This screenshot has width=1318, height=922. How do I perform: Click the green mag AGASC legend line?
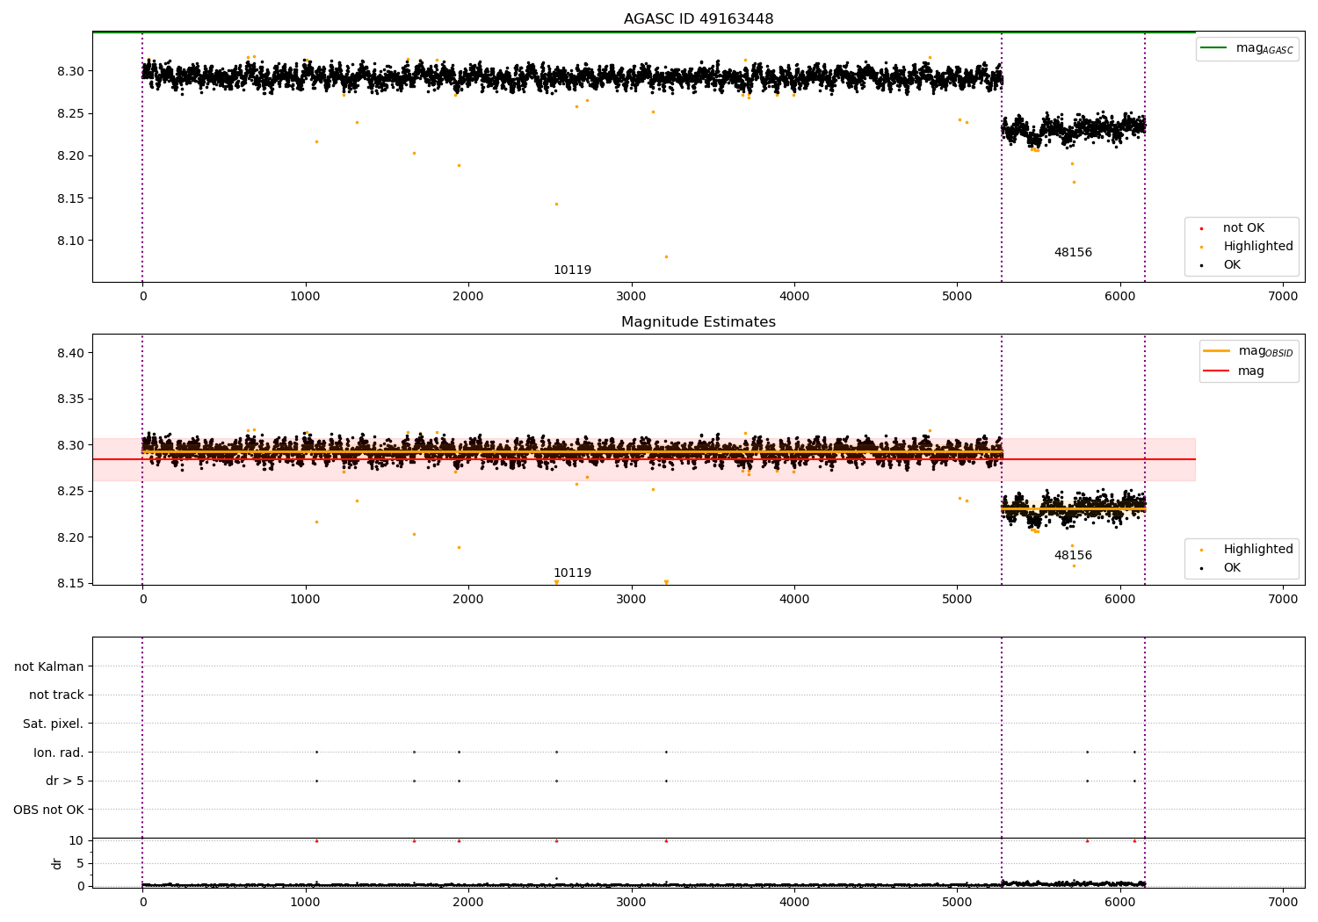[1215, 48]
